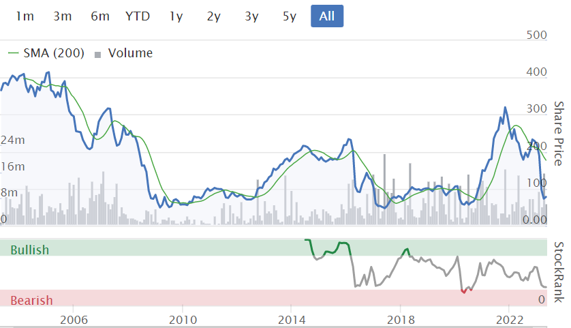Click the 300 share price axis value
Screen dimensions: 571x328
tap(537, 108)
